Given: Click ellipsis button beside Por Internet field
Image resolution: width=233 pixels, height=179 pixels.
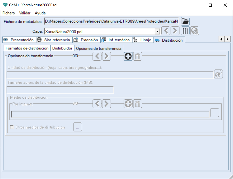Looking at the screenshot, I should [x=214, y=114].
